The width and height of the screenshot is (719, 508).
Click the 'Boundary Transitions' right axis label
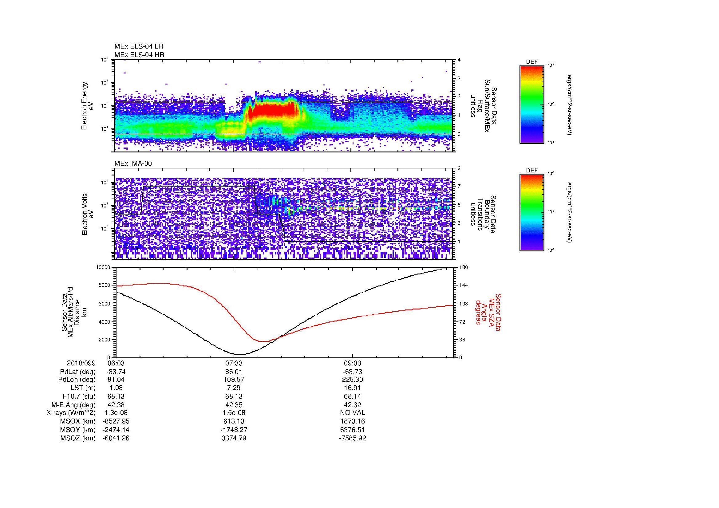click(484, 214)
